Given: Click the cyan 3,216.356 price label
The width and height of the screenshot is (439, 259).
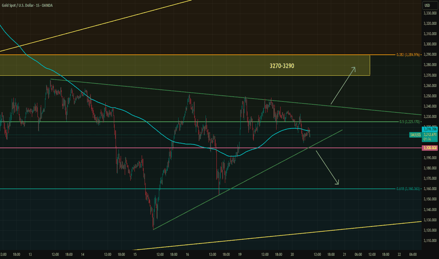Looking at the screenshot, I should pyautogui.click(x=430, y=129).
